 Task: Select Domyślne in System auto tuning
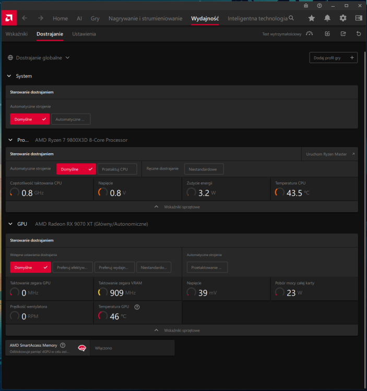[x=30, y=119]
